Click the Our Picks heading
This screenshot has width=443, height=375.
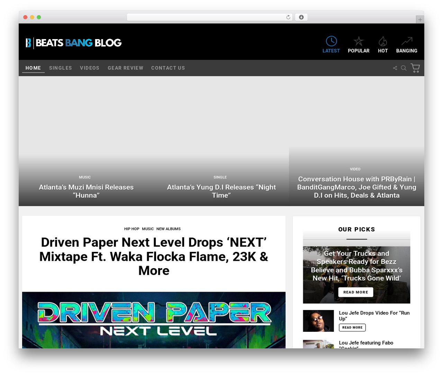coord(356,229)
